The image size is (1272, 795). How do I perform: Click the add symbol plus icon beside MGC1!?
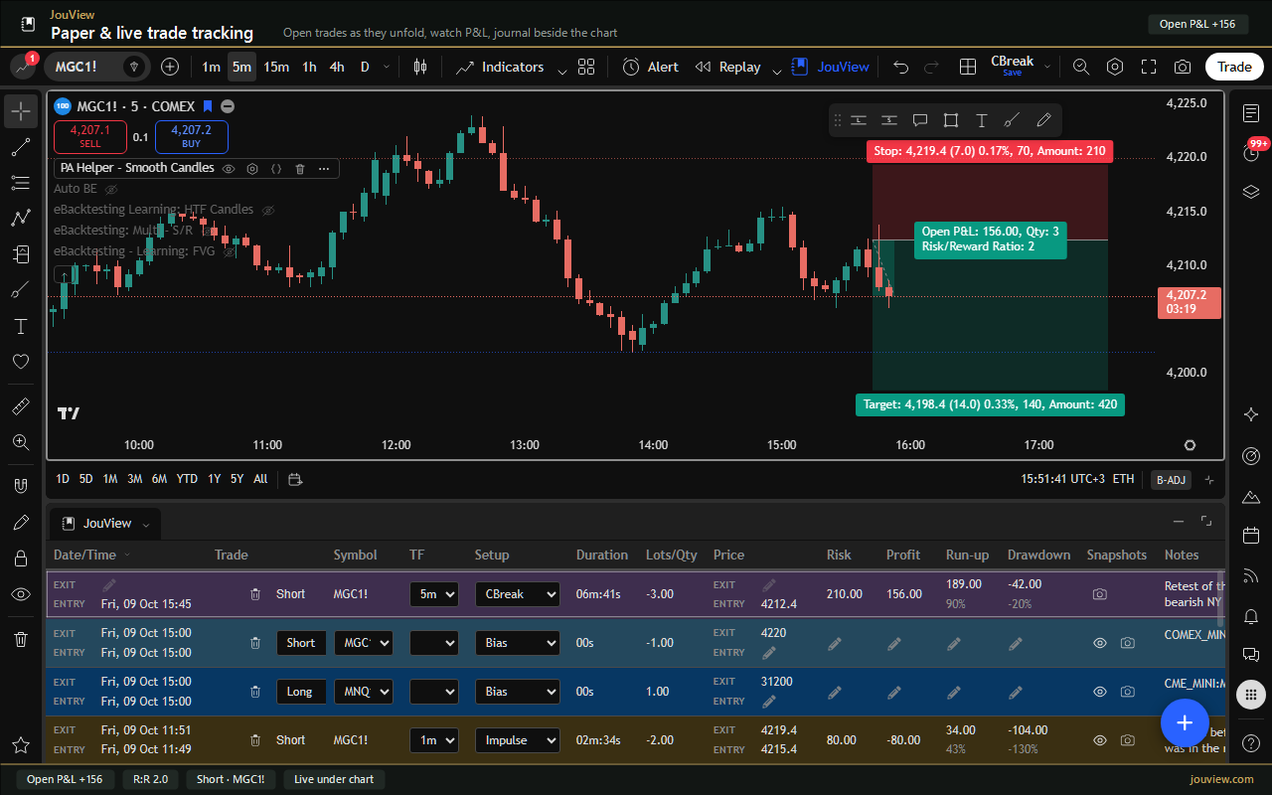170,67
